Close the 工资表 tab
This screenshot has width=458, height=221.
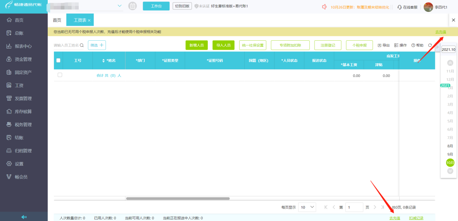[89, 21]
